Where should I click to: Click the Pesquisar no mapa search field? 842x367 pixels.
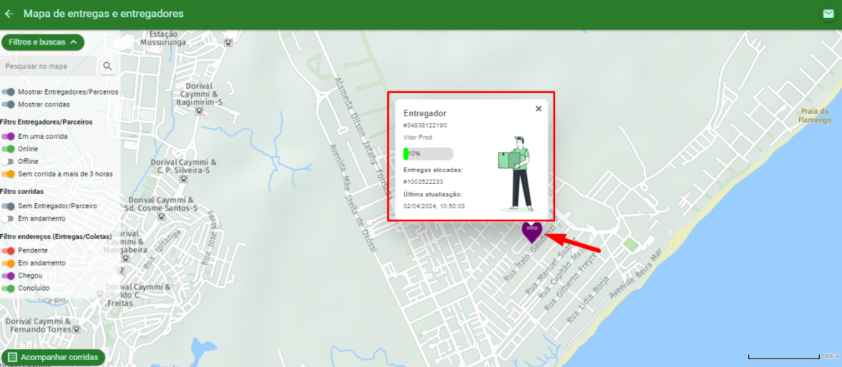49,66
